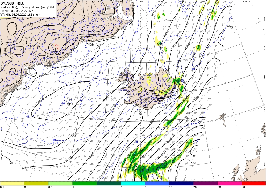Viewport: 266px width, 189px height.
Task: Click the '996' isobar label
Action: 169,140
